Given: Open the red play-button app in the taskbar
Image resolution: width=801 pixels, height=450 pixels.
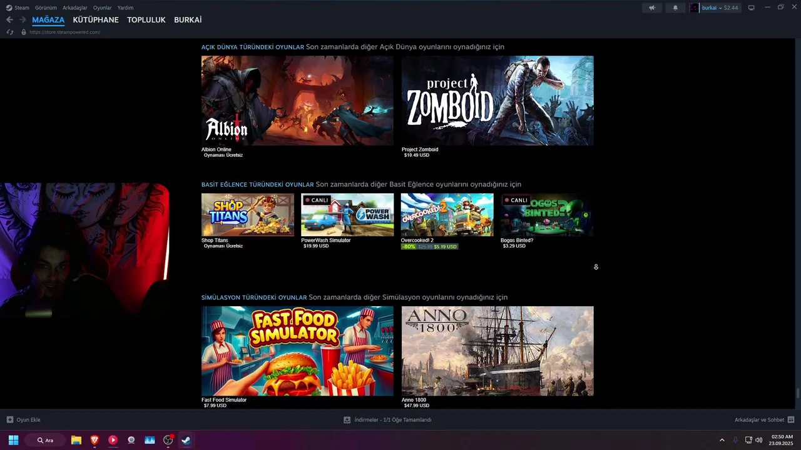Looking at the screenshot, I should 113,440.
